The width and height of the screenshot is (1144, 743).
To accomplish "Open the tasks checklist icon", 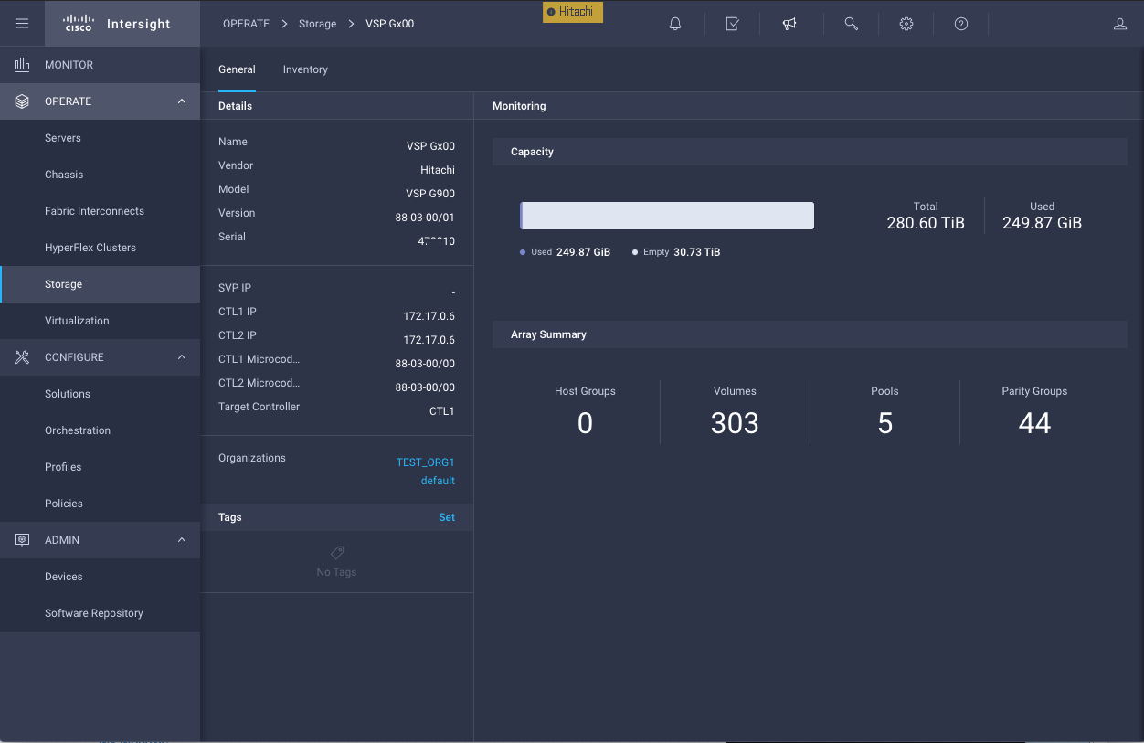I will coord(732,25).
